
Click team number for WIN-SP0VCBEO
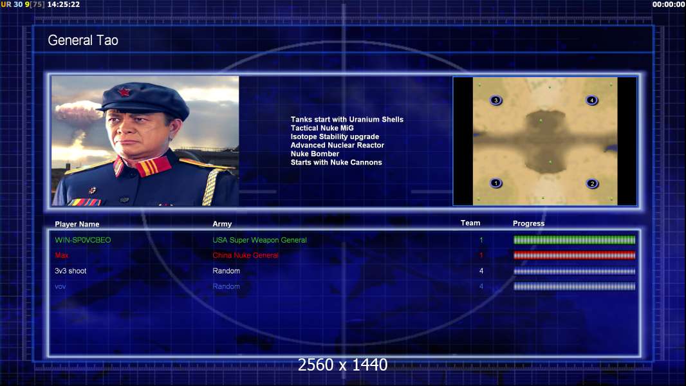[481, 240]
